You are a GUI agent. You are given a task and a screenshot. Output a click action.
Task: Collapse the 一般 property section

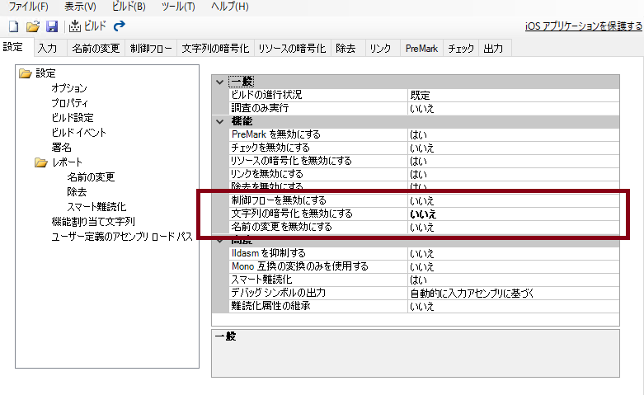click(x=219, y=82)
